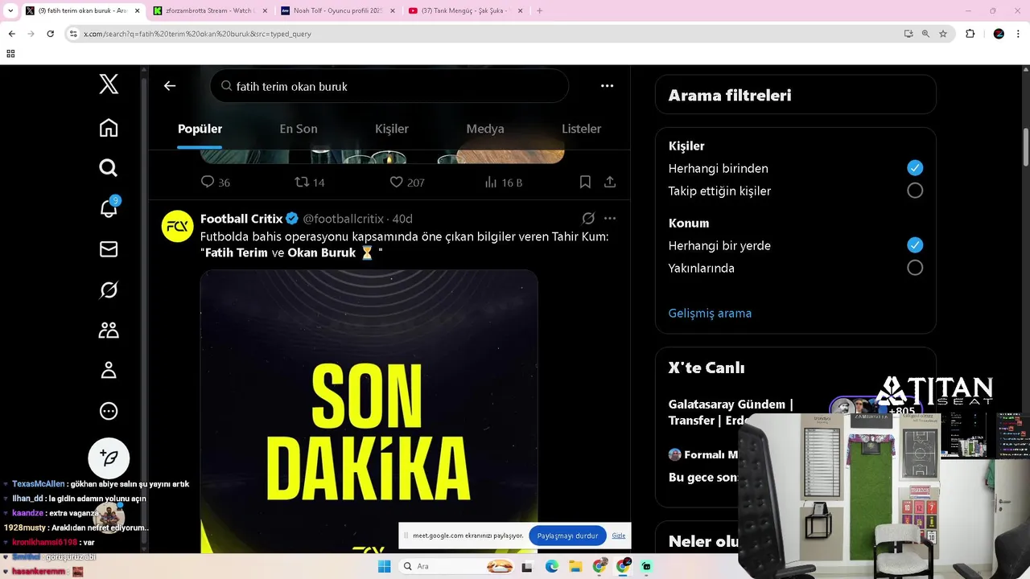Open the More circle-dots sidebar icon
The width and height of the screenshot is (1030, 579).
109,411
